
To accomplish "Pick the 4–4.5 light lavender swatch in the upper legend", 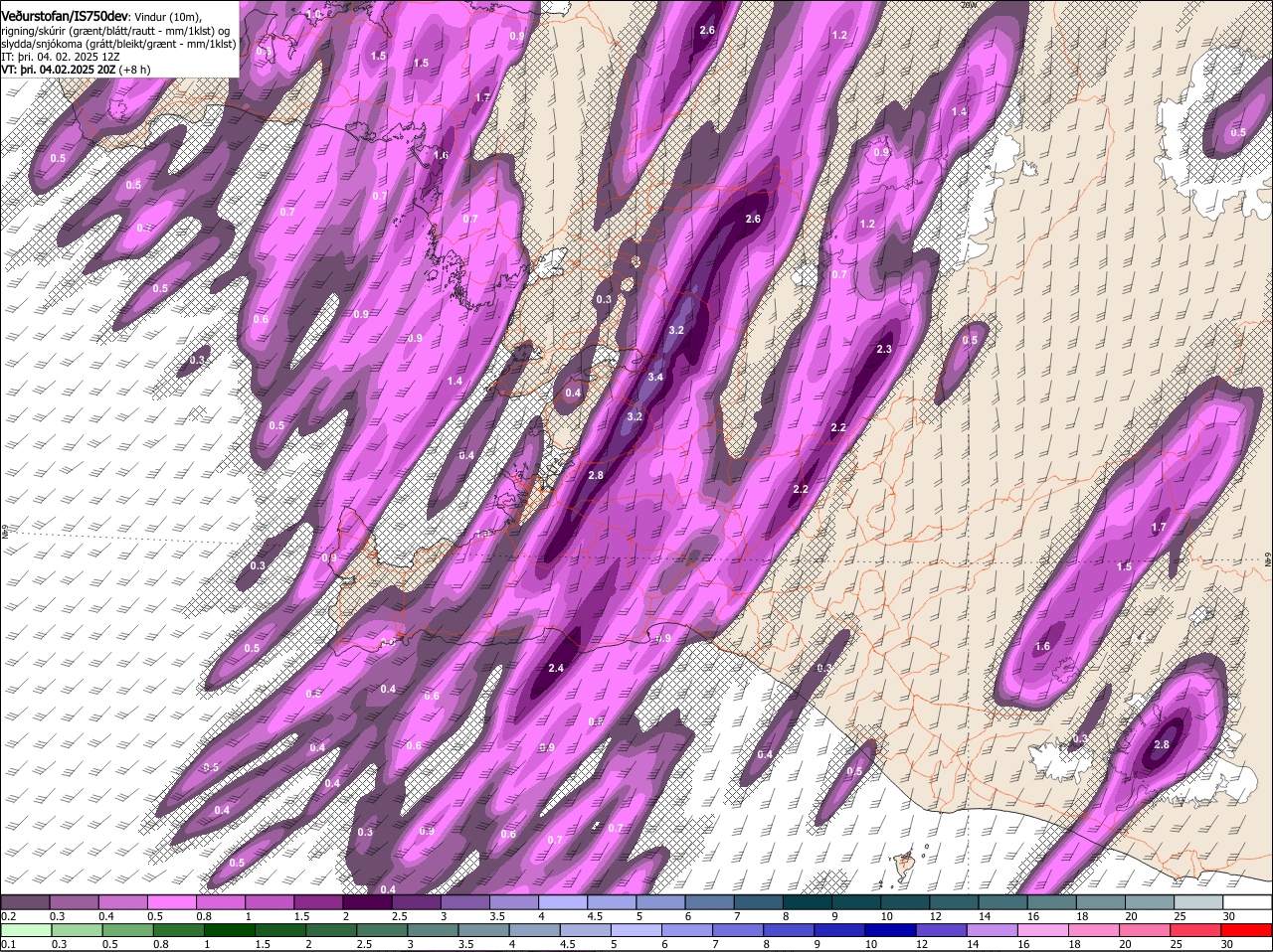I will pos(565,902).
